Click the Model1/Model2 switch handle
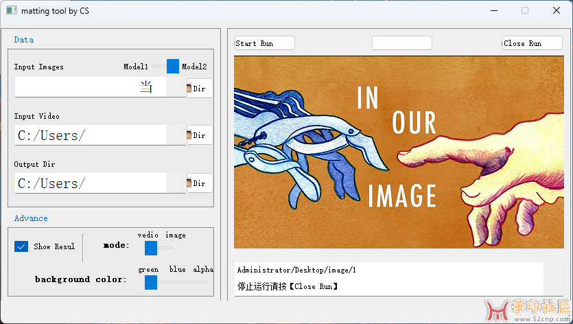Screen dimensions: 573x324 (173, 67)
